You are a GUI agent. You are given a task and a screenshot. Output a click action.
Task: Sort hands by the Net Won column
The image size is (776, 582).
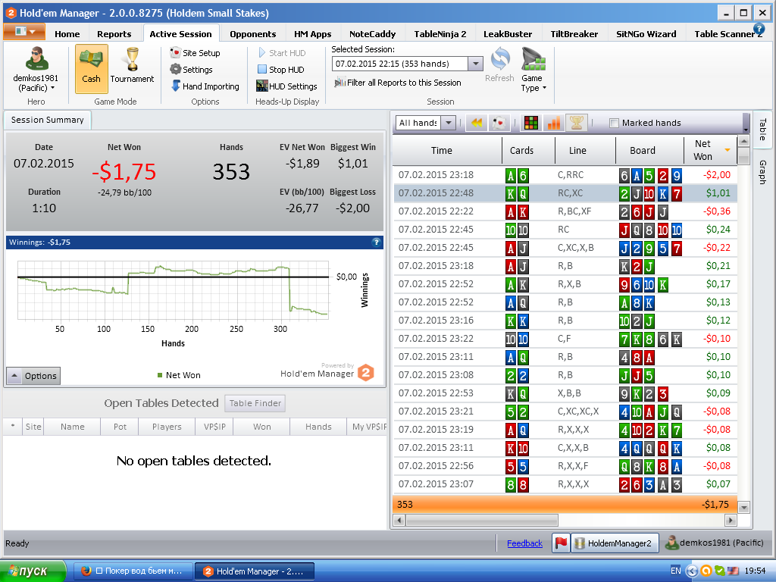pos(709,150)
